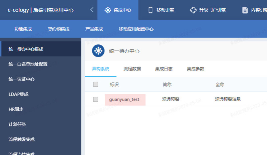Click the guanyuan_test identifier link
Screen dimensions: 267x155
[124, 99]
